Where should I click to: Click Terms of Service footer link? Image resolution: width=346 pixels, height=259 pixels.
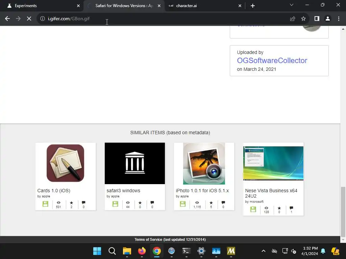click(170, 240)
